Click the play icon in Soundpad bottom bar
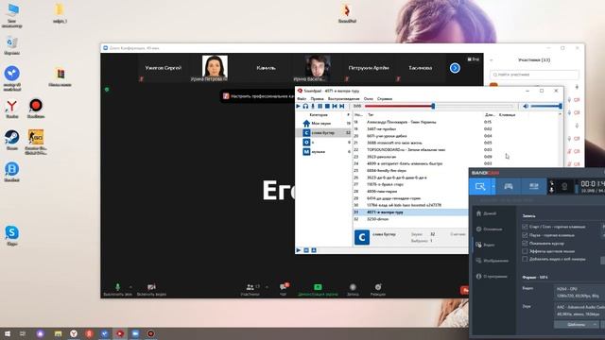 coord(299,250)
